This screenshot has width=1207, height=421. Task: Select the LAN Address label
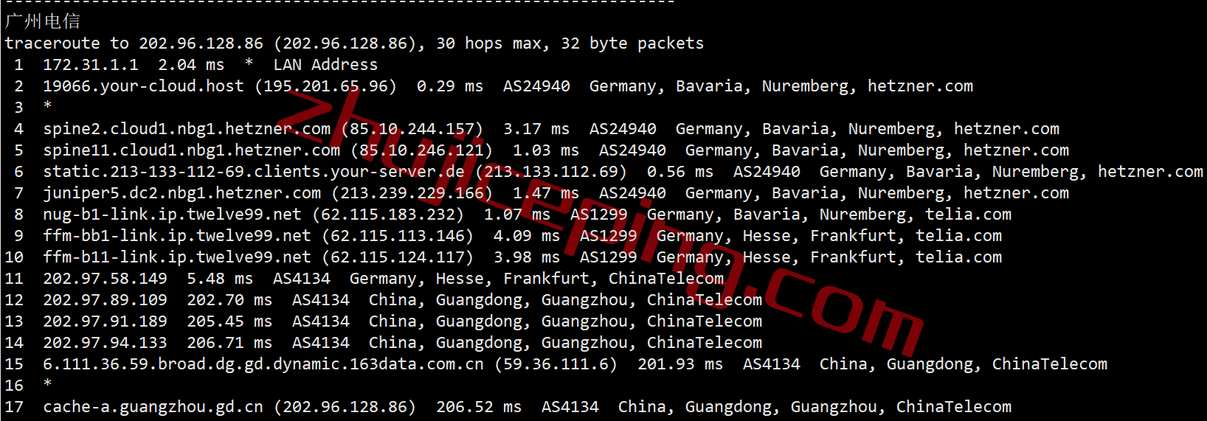click(325, 65)
